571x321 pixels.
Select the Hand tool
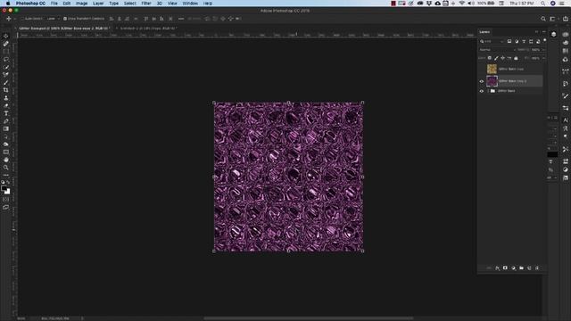coord(6,160)
